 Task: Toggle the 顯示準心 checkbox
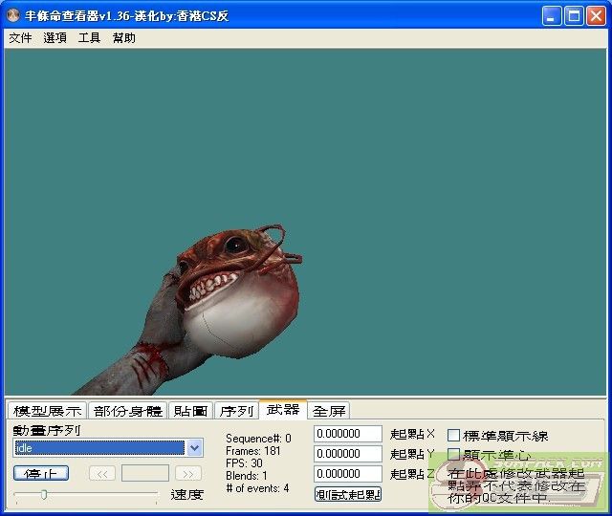454,455
